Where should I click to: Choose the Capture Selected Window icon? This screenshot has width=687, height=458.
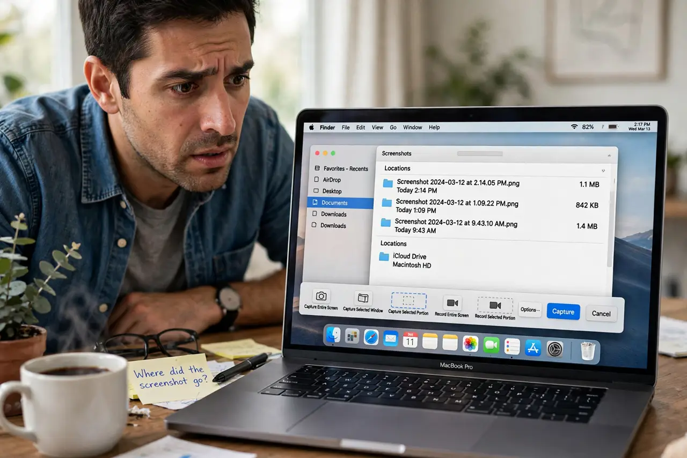pos(363,298)
